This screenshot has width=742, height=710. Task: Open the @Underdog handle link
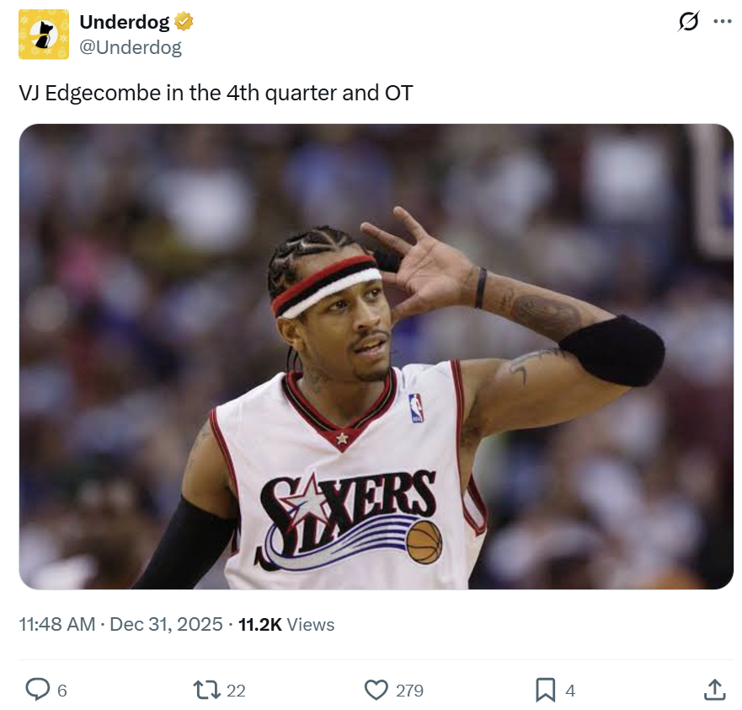(130, 47)
